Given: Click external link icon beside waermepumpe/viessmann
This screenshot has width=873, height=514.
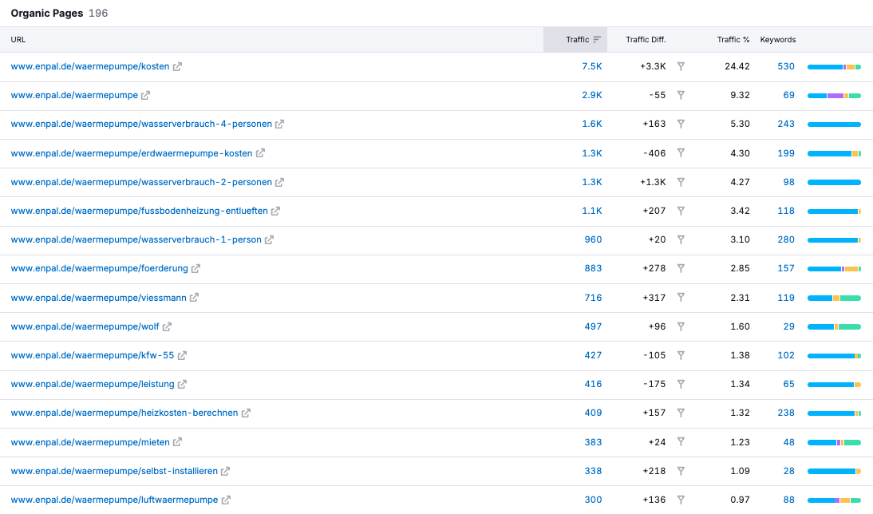Looking at the screenshot, I should (x=194, y=298).
